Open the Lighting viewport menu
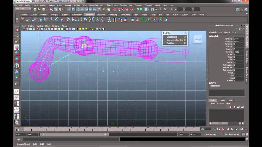 click(x=40, y=26)
